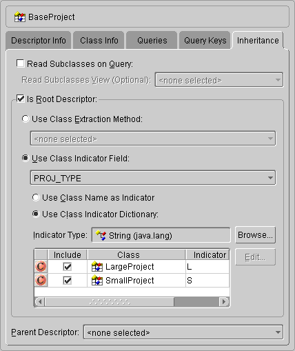Uncheck the Is Root Descriptor checkbox
This screenshot has height=351, width=295.
(20, 99)
